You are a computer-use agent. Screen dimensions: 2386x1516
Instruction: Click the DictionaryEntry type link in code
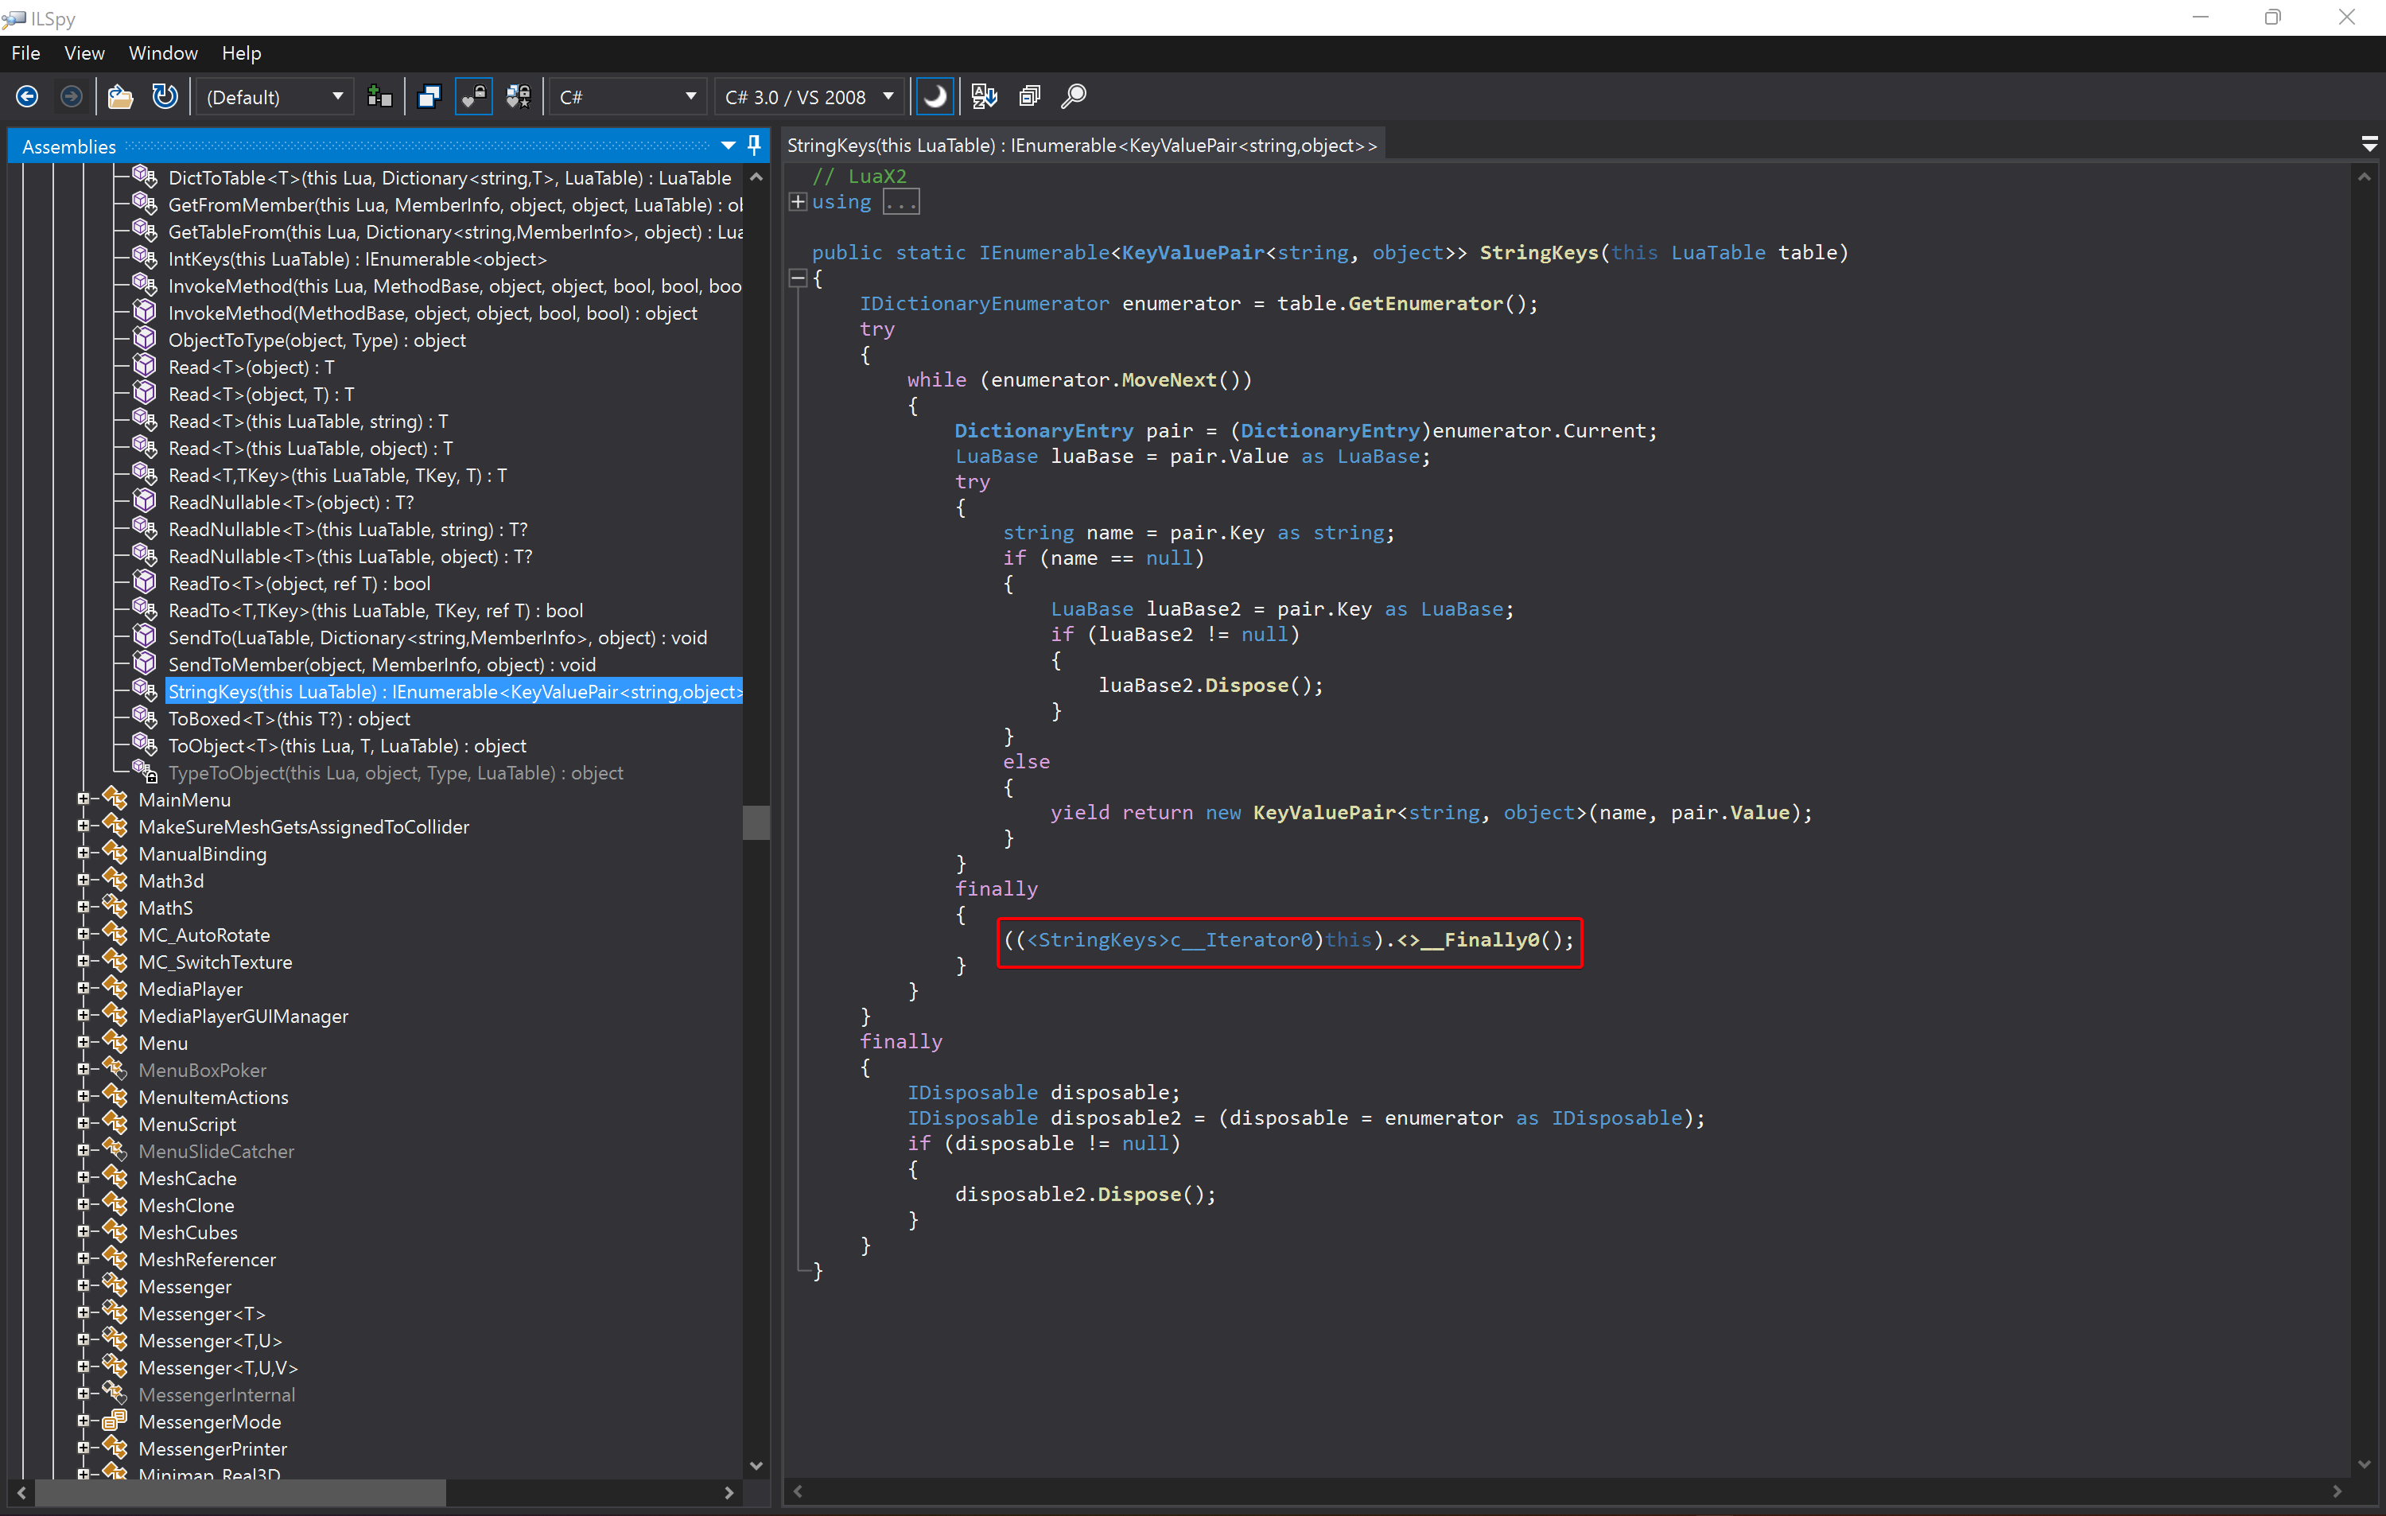(1043, 430)
